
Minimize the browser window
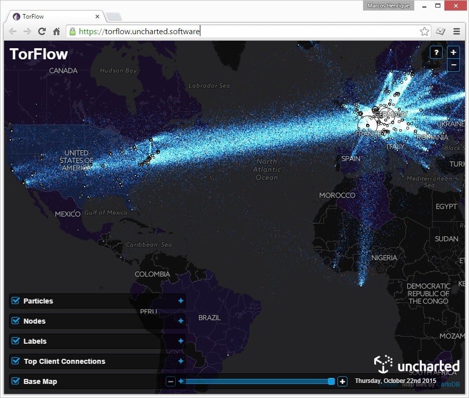coord(424,6)
